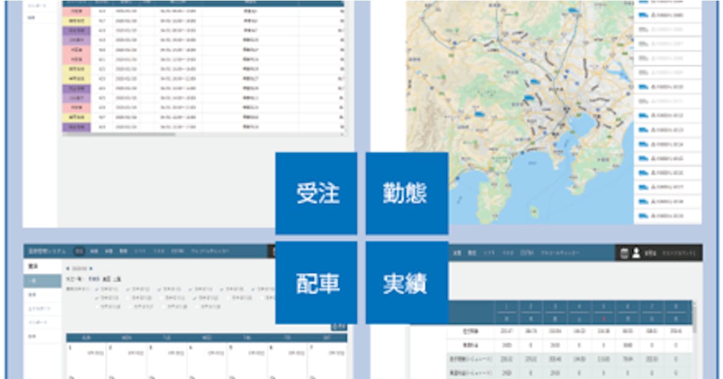
Task: Toggle the first checked checkbox in filter row
Action: (x=98, y=289)
